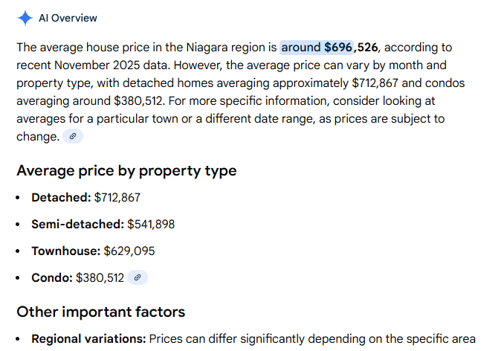
Task: Click the highlighted "around $696" text
Action: click(x=317, y=48)
